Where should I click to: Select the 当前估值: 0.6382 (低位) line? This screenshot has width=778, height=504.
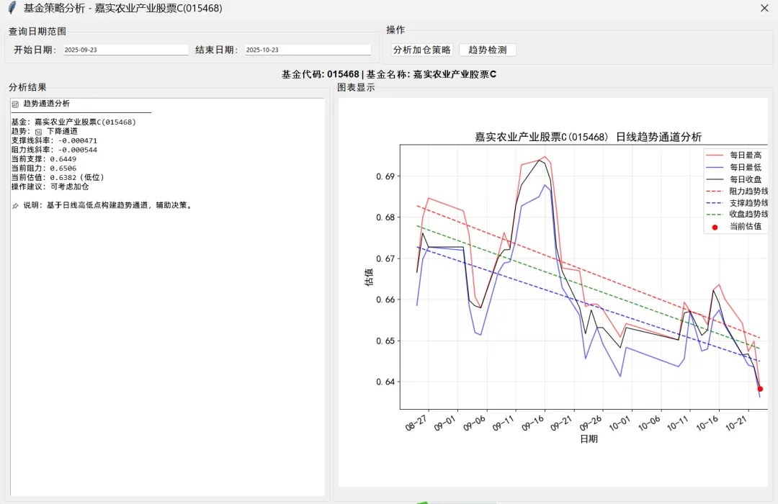point(58,178)
